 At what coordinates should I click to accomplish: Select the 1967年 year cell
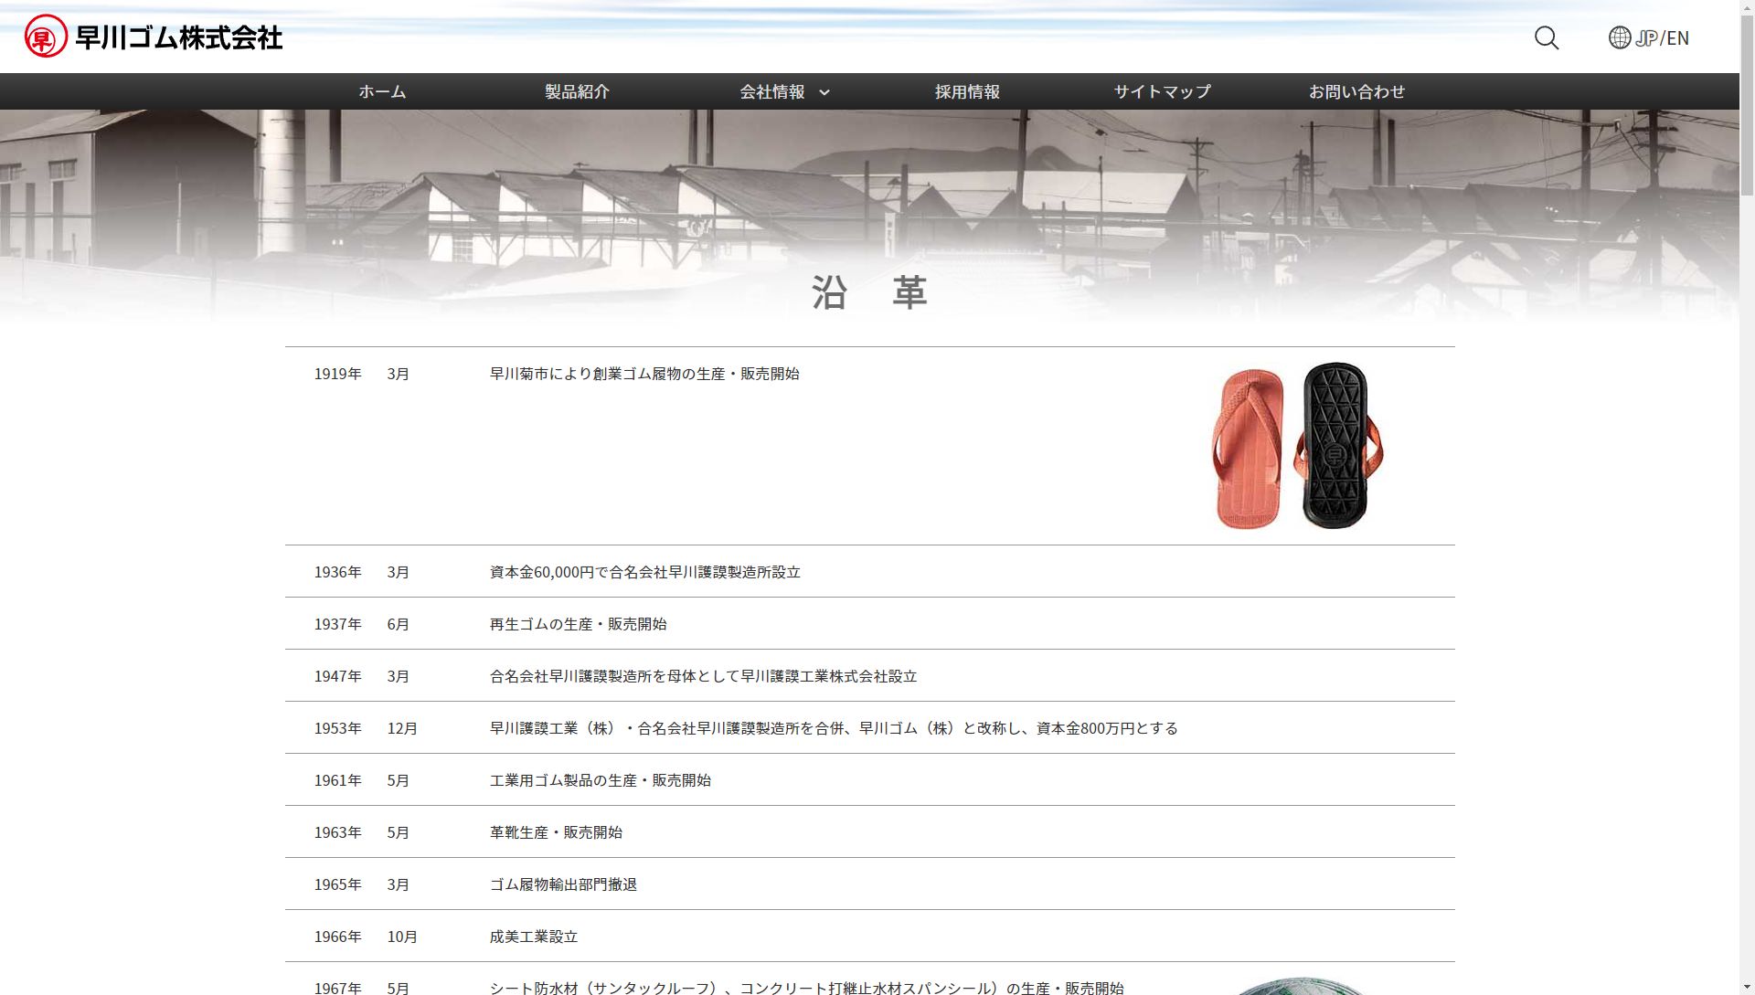pos(338,988)
